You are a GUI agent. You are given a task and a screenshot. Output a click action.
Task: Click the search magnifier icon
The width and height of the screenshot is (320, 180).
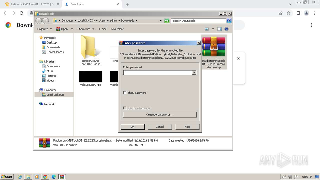pyautogui.click(x=229, y=21)
